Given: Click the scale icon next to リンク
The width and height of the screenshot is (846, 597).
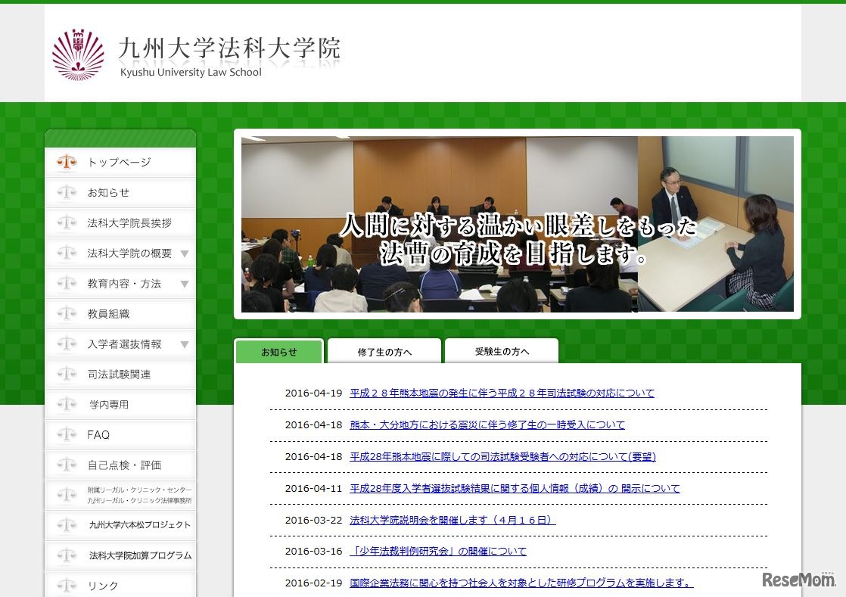Looking at the screenshot, I should 67,585.
